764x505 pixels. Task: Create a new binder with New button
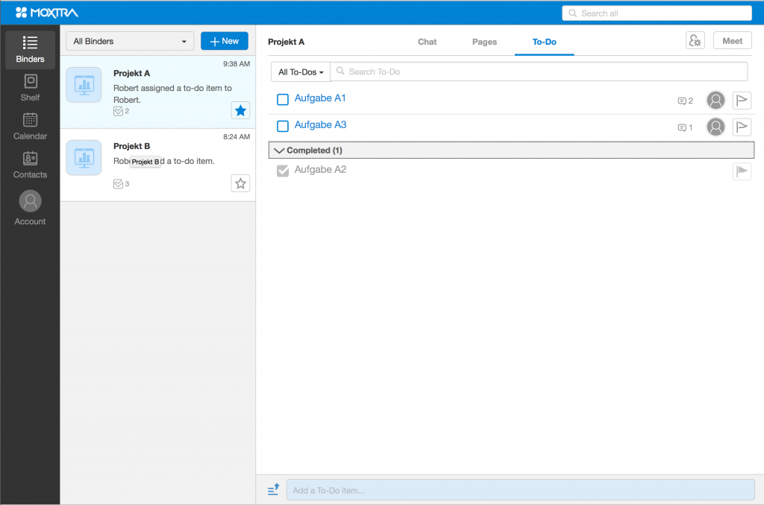pyautogui.click(x=225, y=42)
